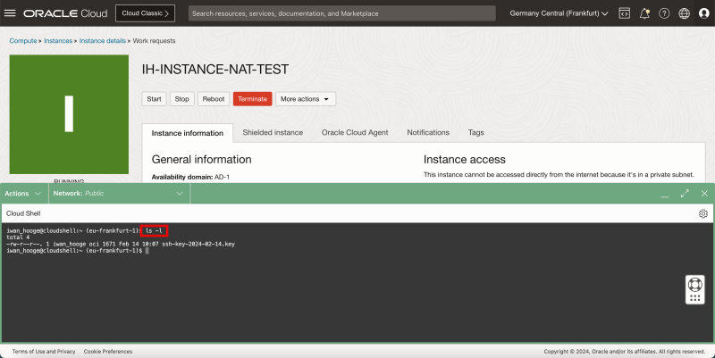
Task: Click the 'total 4' terminal output line
Action: (x=18, y=237)
